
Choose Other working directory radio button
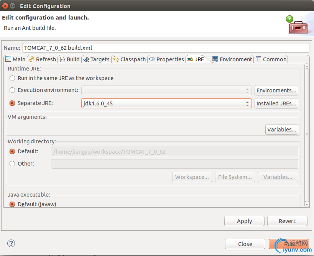tap(12, 164)
